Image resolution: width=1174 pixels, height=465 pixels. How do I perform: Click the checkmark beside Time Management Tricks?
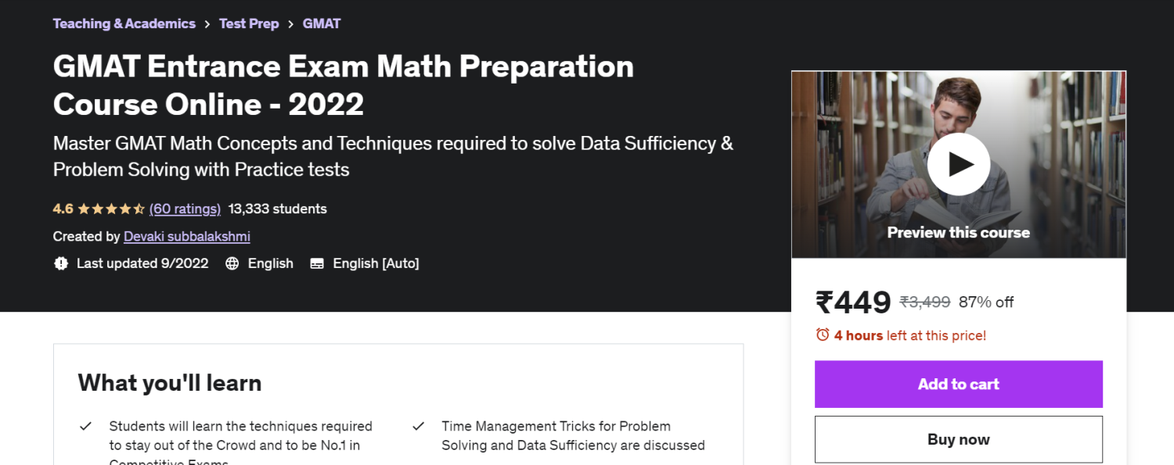coord(419,427)
